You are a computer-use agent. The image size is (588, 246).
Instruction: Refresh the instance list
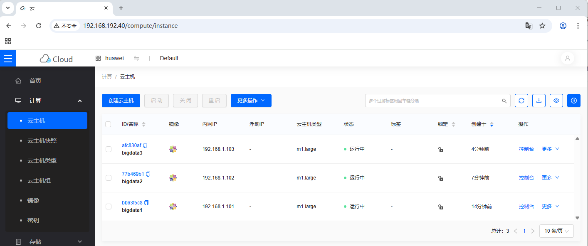coord(521,101)
